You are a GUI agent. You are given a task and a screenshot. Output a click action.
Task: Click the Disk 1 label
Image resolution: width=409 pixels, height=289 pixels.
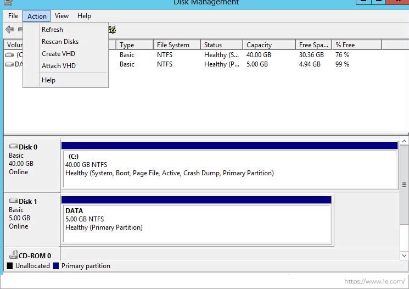tap(27, 201)
